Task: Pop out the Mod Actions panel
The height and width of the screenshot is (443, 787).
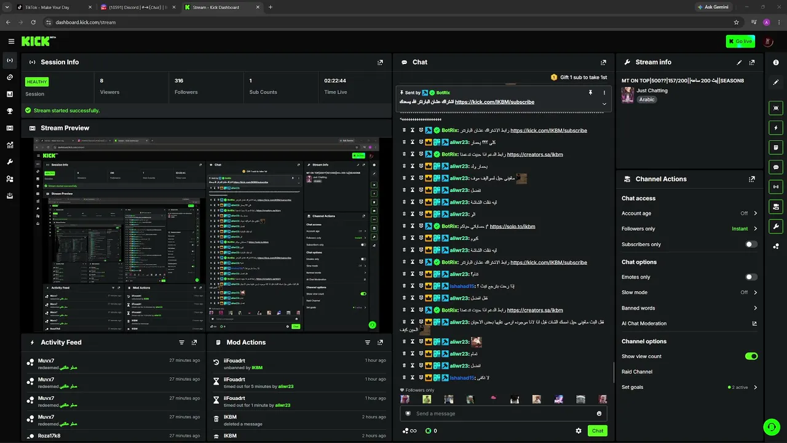Action: click(380, 342)
